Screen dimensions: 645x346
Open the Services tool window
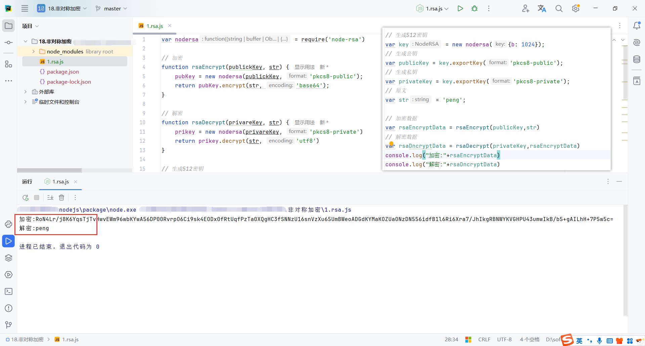click(x=9, y=274)
